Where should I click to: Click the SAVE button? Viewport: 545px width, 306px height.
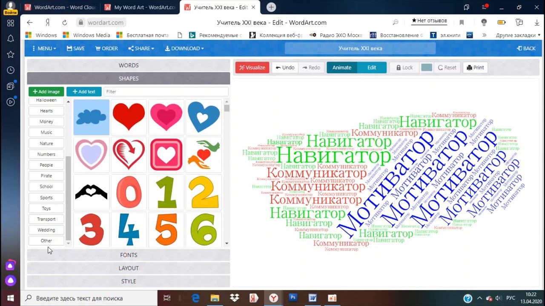pos(76,48)
